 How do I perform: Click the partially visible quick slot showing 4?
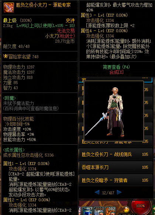(x=80, y=211)
